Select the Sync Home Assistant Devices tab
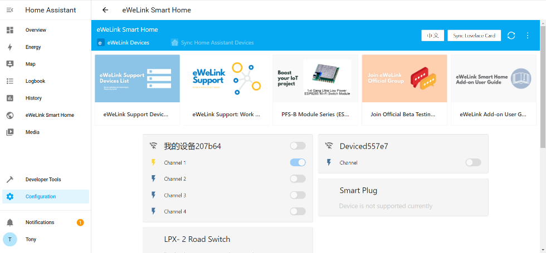This screenshot has height=253, width=546. [212, 43]
